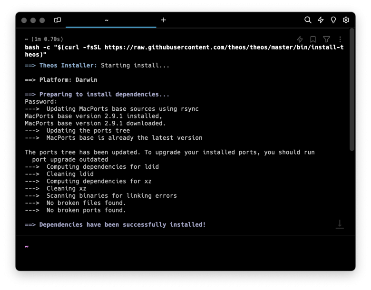
Task: Open the settings gear icon
Action: [x=346, y=20]
